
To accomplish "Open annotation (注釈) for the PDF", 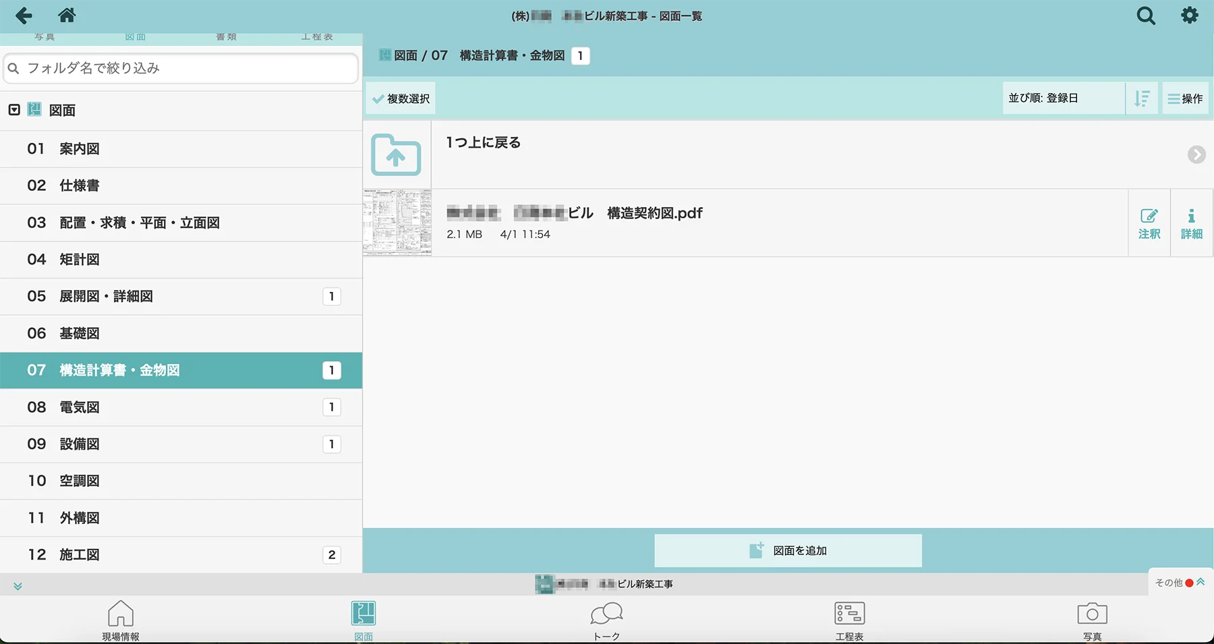I will click(x=1149, y=223).
